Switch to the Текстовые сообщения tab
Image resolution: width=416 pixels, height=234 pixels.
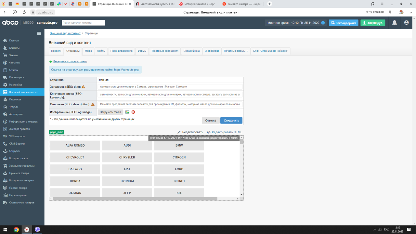click(165, 51)
